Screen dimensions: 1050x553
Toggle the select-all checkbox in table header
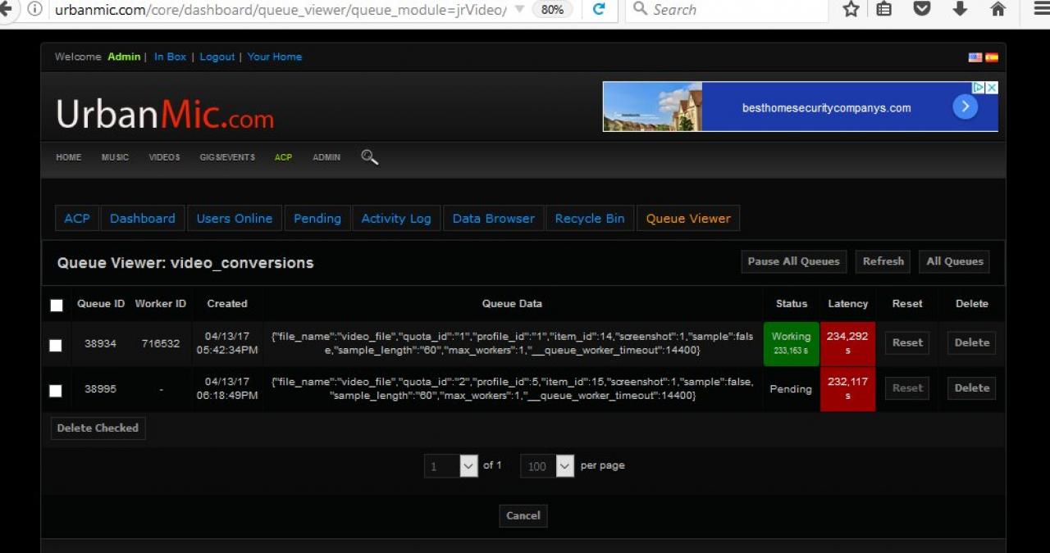[x=57, y=305]
